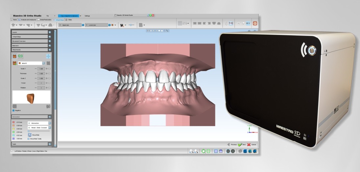
Task: Click the Next button with checkmark
Action: tap(242, 145)
